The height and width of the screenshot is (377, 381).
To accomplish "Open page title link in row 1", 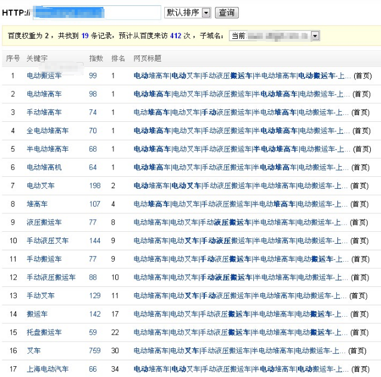I will tap(242, 76).
